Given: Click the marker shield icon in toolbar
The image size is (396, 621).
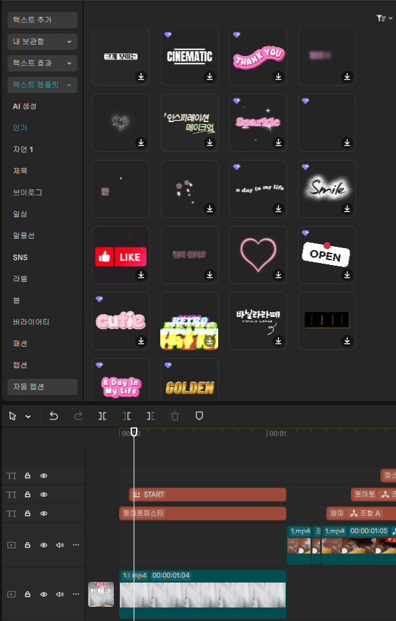Looking at the screenshot, I should [199, 416].
